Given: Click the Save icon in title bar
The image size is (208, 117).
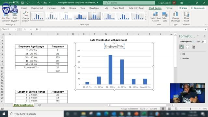Looking at the screenshot, I should (22, 3).
